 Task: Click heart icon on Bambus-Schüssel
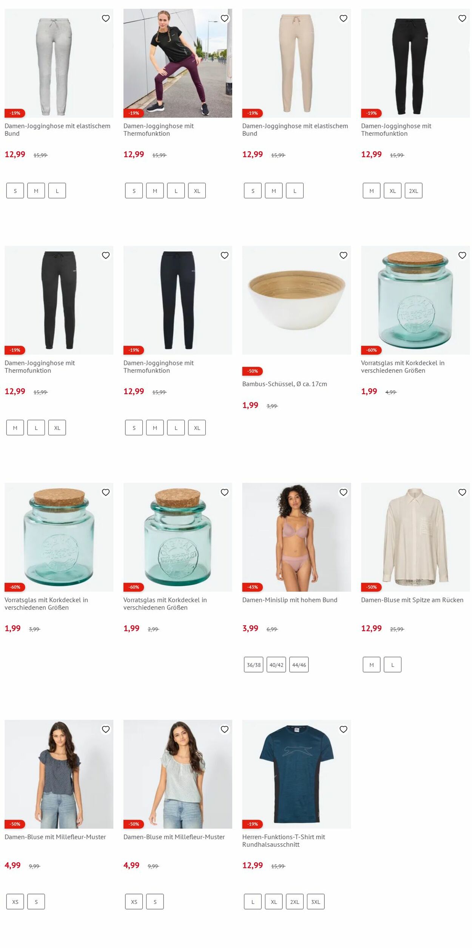coord(343,255)
